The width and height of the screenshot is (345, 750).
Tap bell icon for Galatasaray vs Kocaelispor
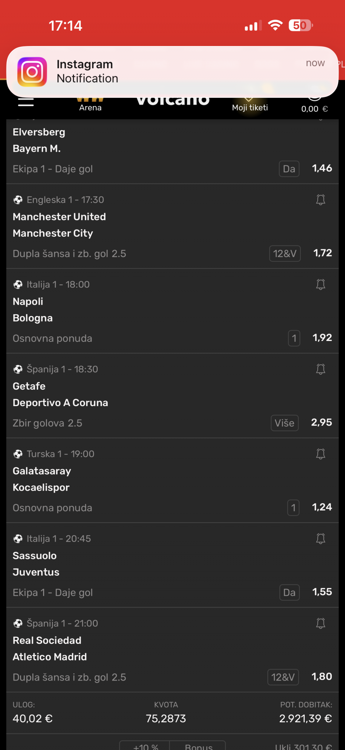tap(321, 454)
